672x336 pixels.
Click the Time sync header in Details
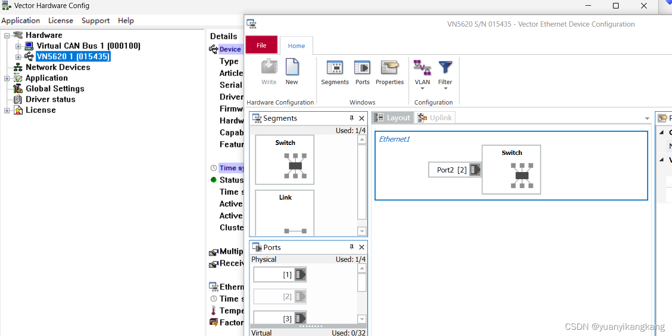tap(232, 168)
